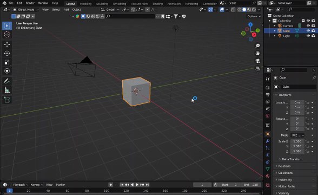This screenshot has width=318, height=195.
Task: Expand the Instancing panel
Action: 284,180
